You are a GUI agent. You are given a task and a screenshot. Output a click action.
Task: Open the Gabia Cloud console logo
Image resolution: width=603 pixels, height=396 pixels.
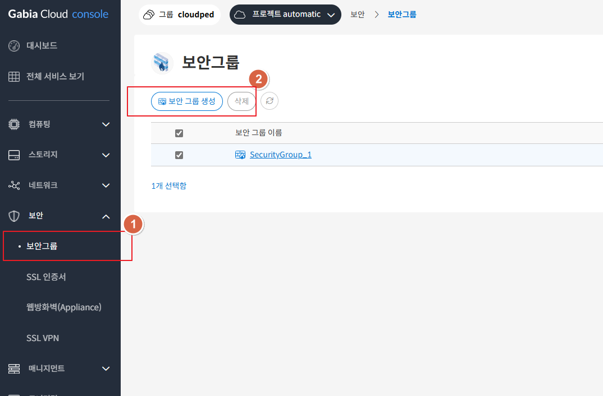tap(58, 14)
